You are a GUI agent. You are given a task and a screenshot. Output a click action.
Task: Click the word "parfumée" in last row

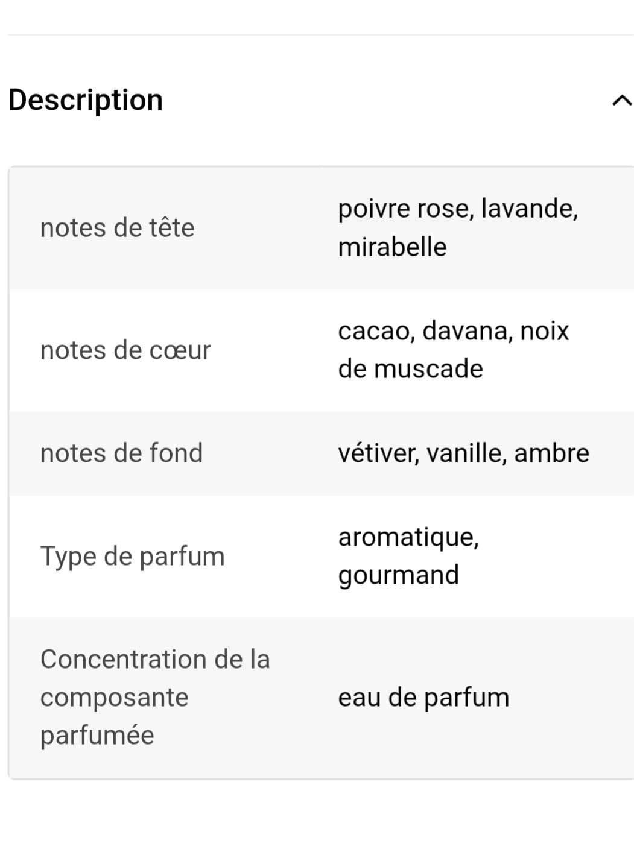(x=97, y=736)
